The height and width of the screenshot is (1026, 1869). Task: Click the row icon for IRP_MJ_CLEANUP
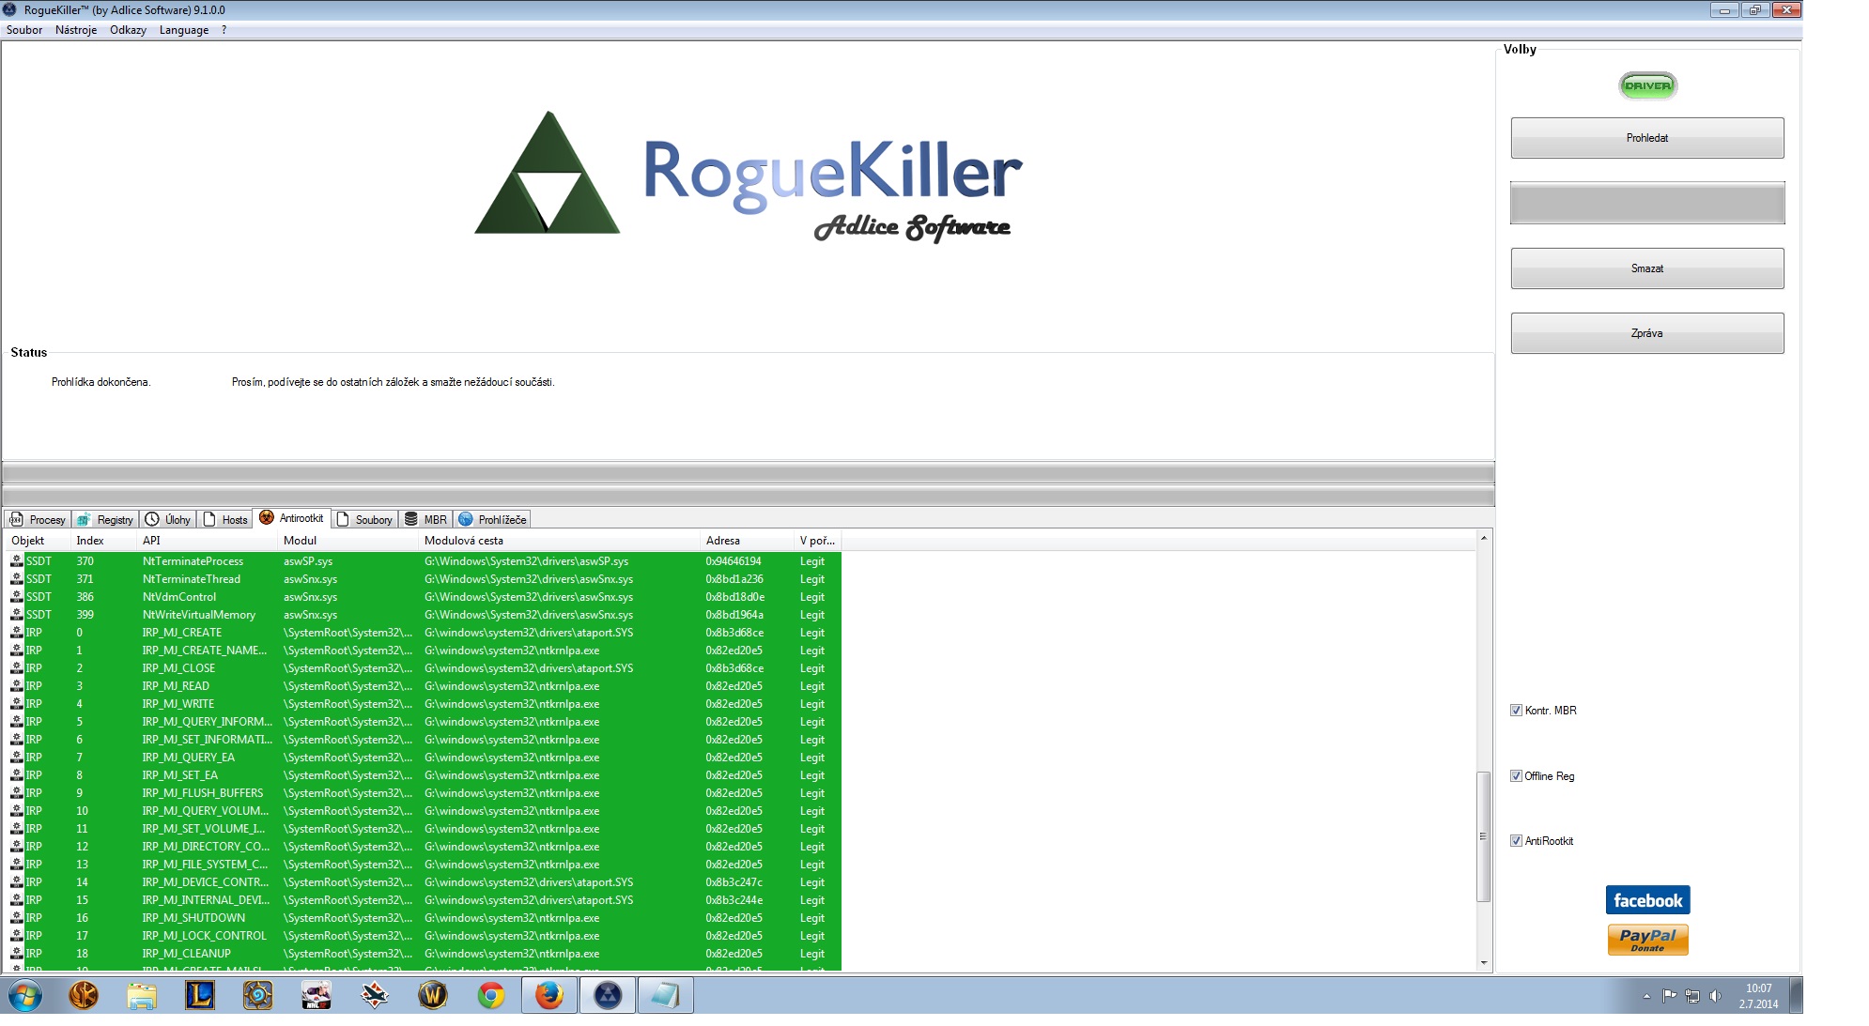[x=16, y=954]
